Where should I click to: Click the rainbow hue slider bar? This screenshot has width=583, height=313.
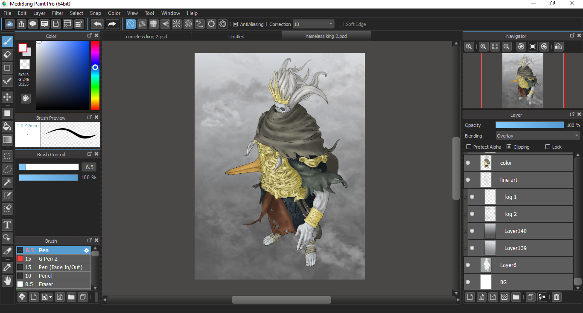(95, 75)
